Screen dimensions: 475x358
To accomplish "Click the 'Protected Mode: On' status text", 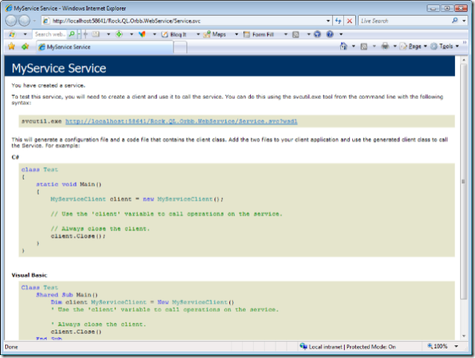I will point(371,347).
